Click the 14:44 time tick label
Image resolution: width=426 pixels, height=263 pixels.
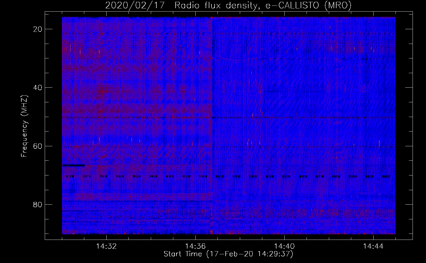click(373, 246)
